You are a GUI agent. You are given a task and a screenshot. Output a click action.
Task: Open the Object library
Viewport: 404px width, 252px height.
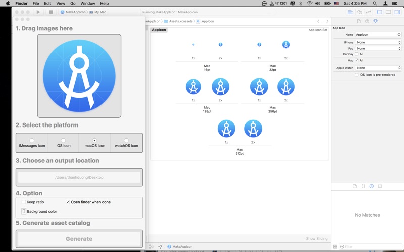[372, 186]
